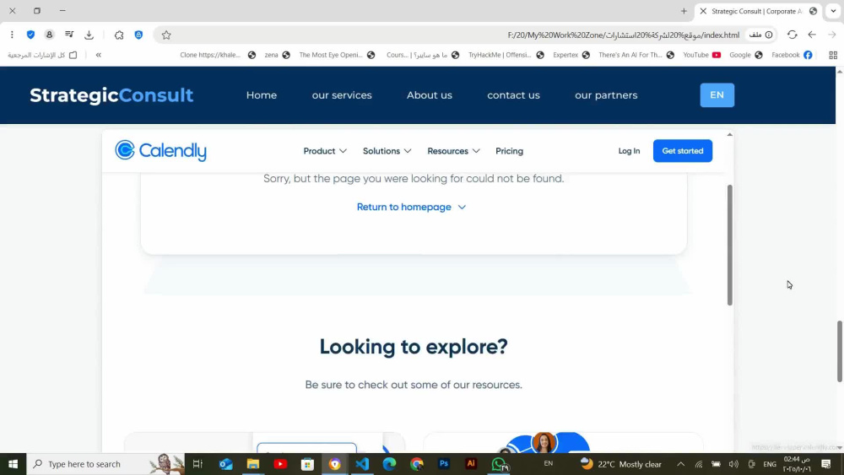Open YouTube app from taskbar
This screenshot has width=844, height=475.
[x=280, y=464]
